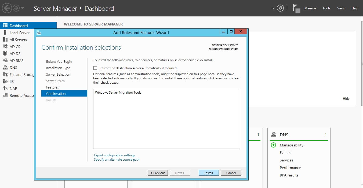Image resolution: width=363 pixels, height=188 pixels.
Task: Go to Features wizard step
Action: click(52, 87)
